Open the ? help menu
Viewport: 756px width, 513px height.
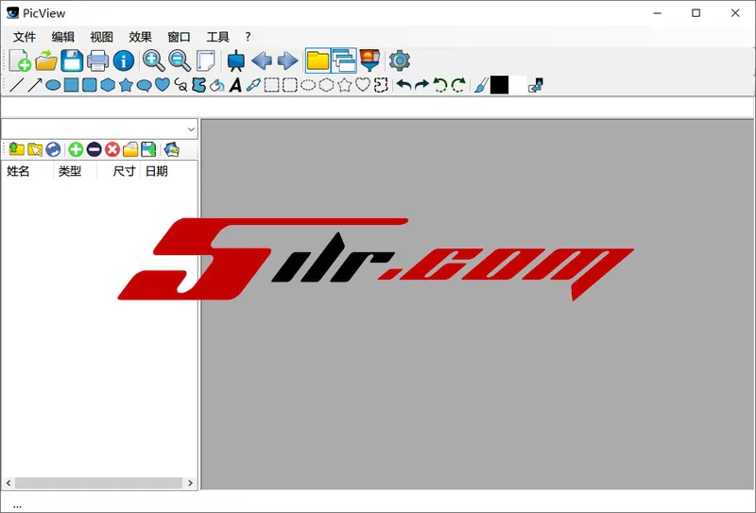coord(248,37)
